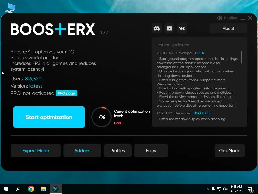The width and height of the screenshot is (258, 194).
Task: Open taskbar search magnifier
Action: pyautogui.click(x=18, y=189)
